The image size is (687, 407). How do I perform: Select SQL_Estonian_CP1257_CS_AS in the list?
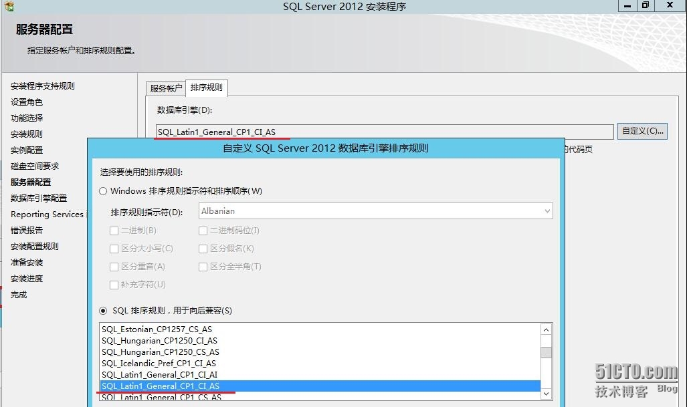320,329
